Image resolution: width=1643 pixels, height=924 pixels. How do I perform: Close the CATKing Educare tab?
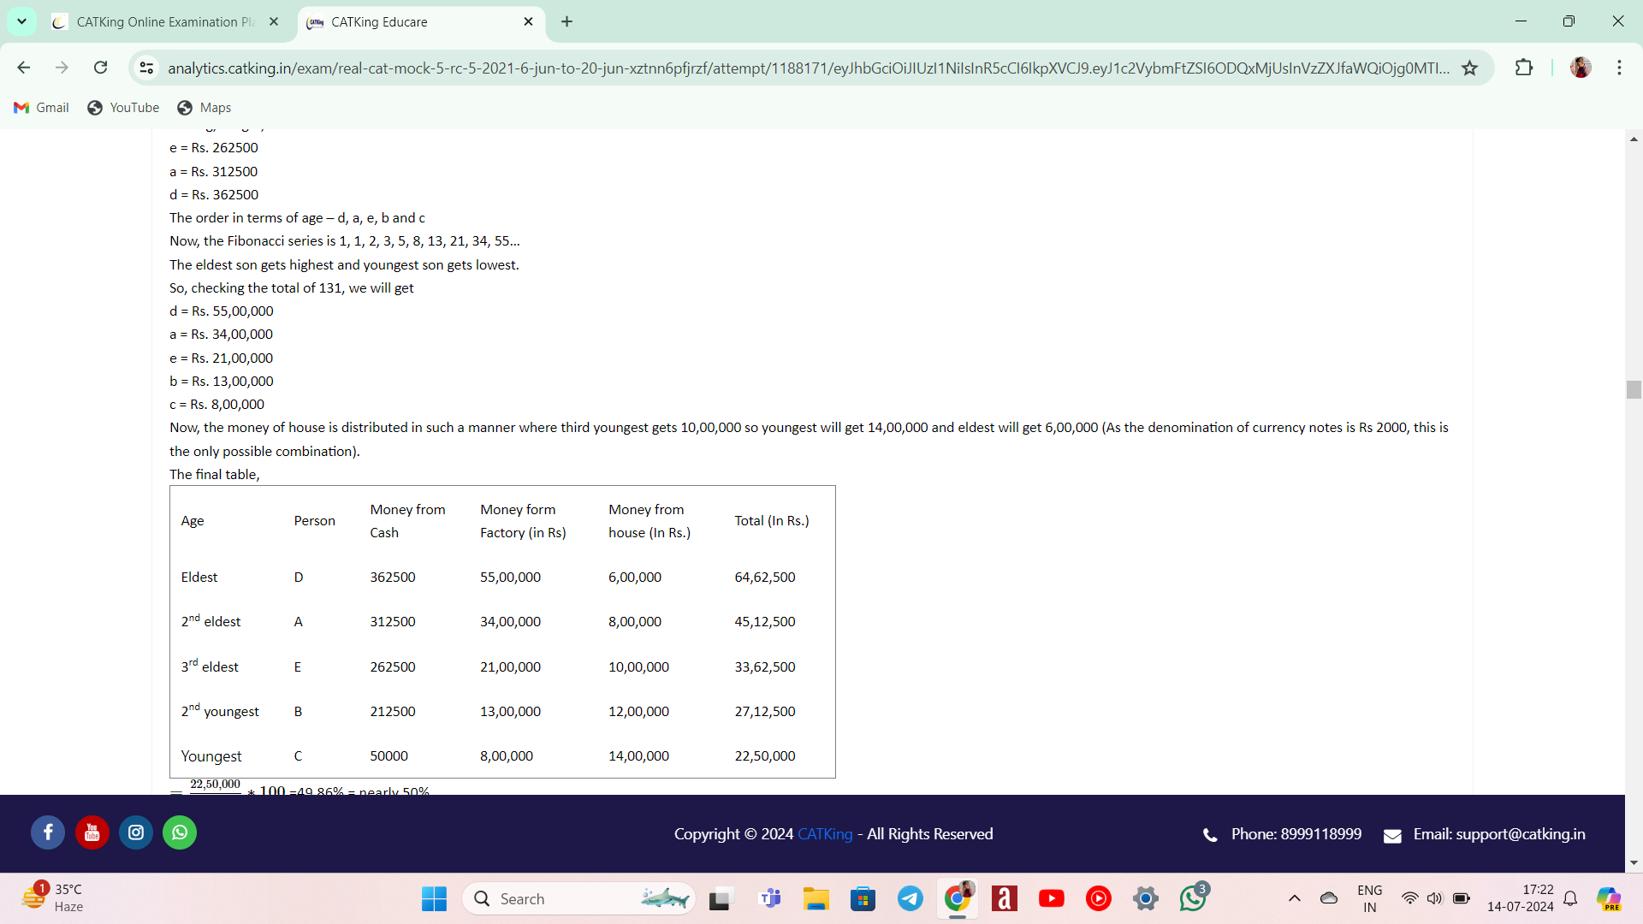(528, 21)
